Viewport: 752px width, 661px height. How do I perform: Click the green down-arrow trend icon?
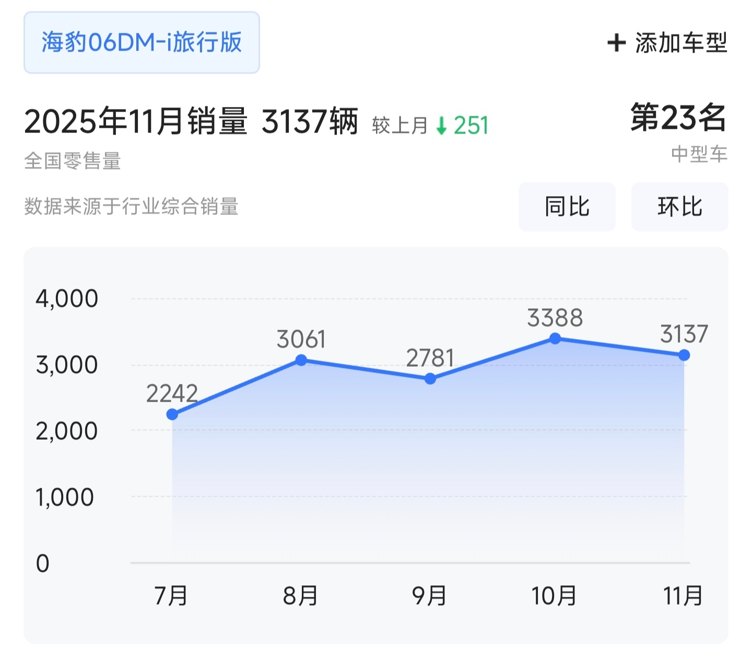tap(442, 126)
